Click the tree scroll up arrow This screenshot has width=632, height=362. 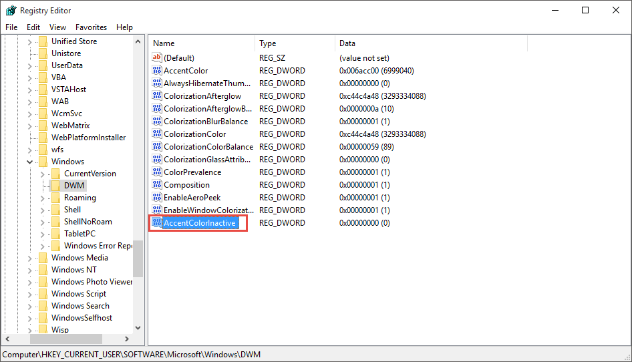(138, 41)
